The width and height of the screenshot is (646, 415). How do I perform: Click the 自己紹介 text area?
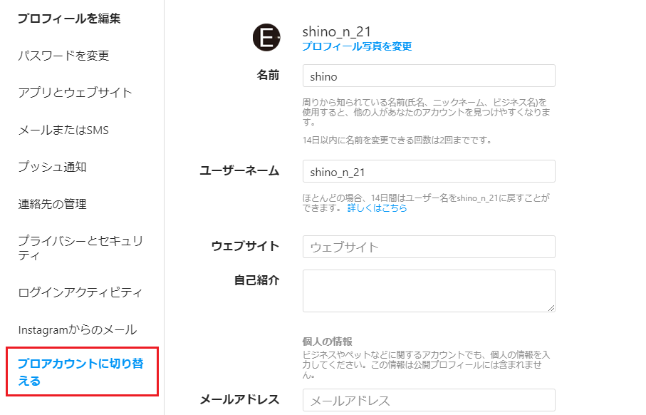(x=429, y=291)
